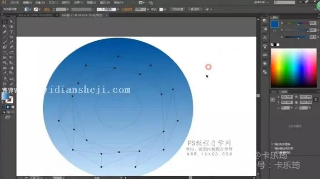Switch to Draw Normal mode

pyautogui.click(x=4, y=112)
